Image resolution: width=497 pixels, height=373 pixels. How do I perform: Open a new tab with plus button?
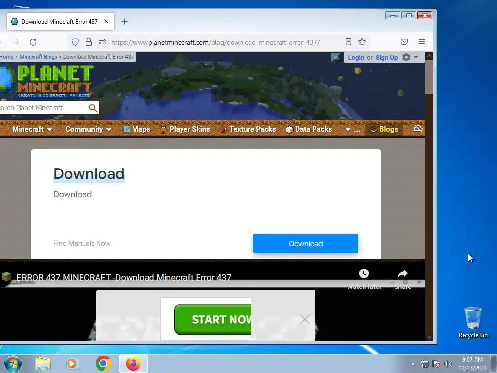point(125,21)
